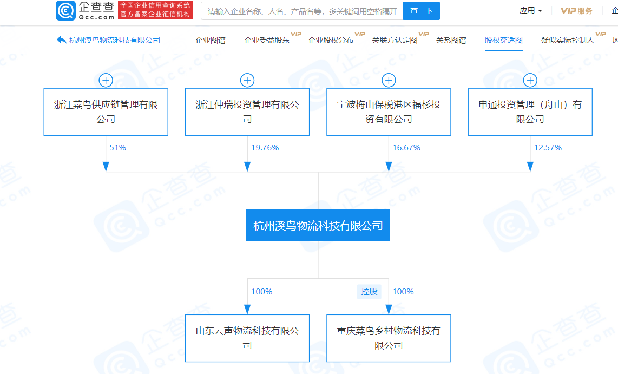This screenshot has width=618, height=374.
Task: Select the 股权穿透图 tab
Action: [x=504, y=40]
